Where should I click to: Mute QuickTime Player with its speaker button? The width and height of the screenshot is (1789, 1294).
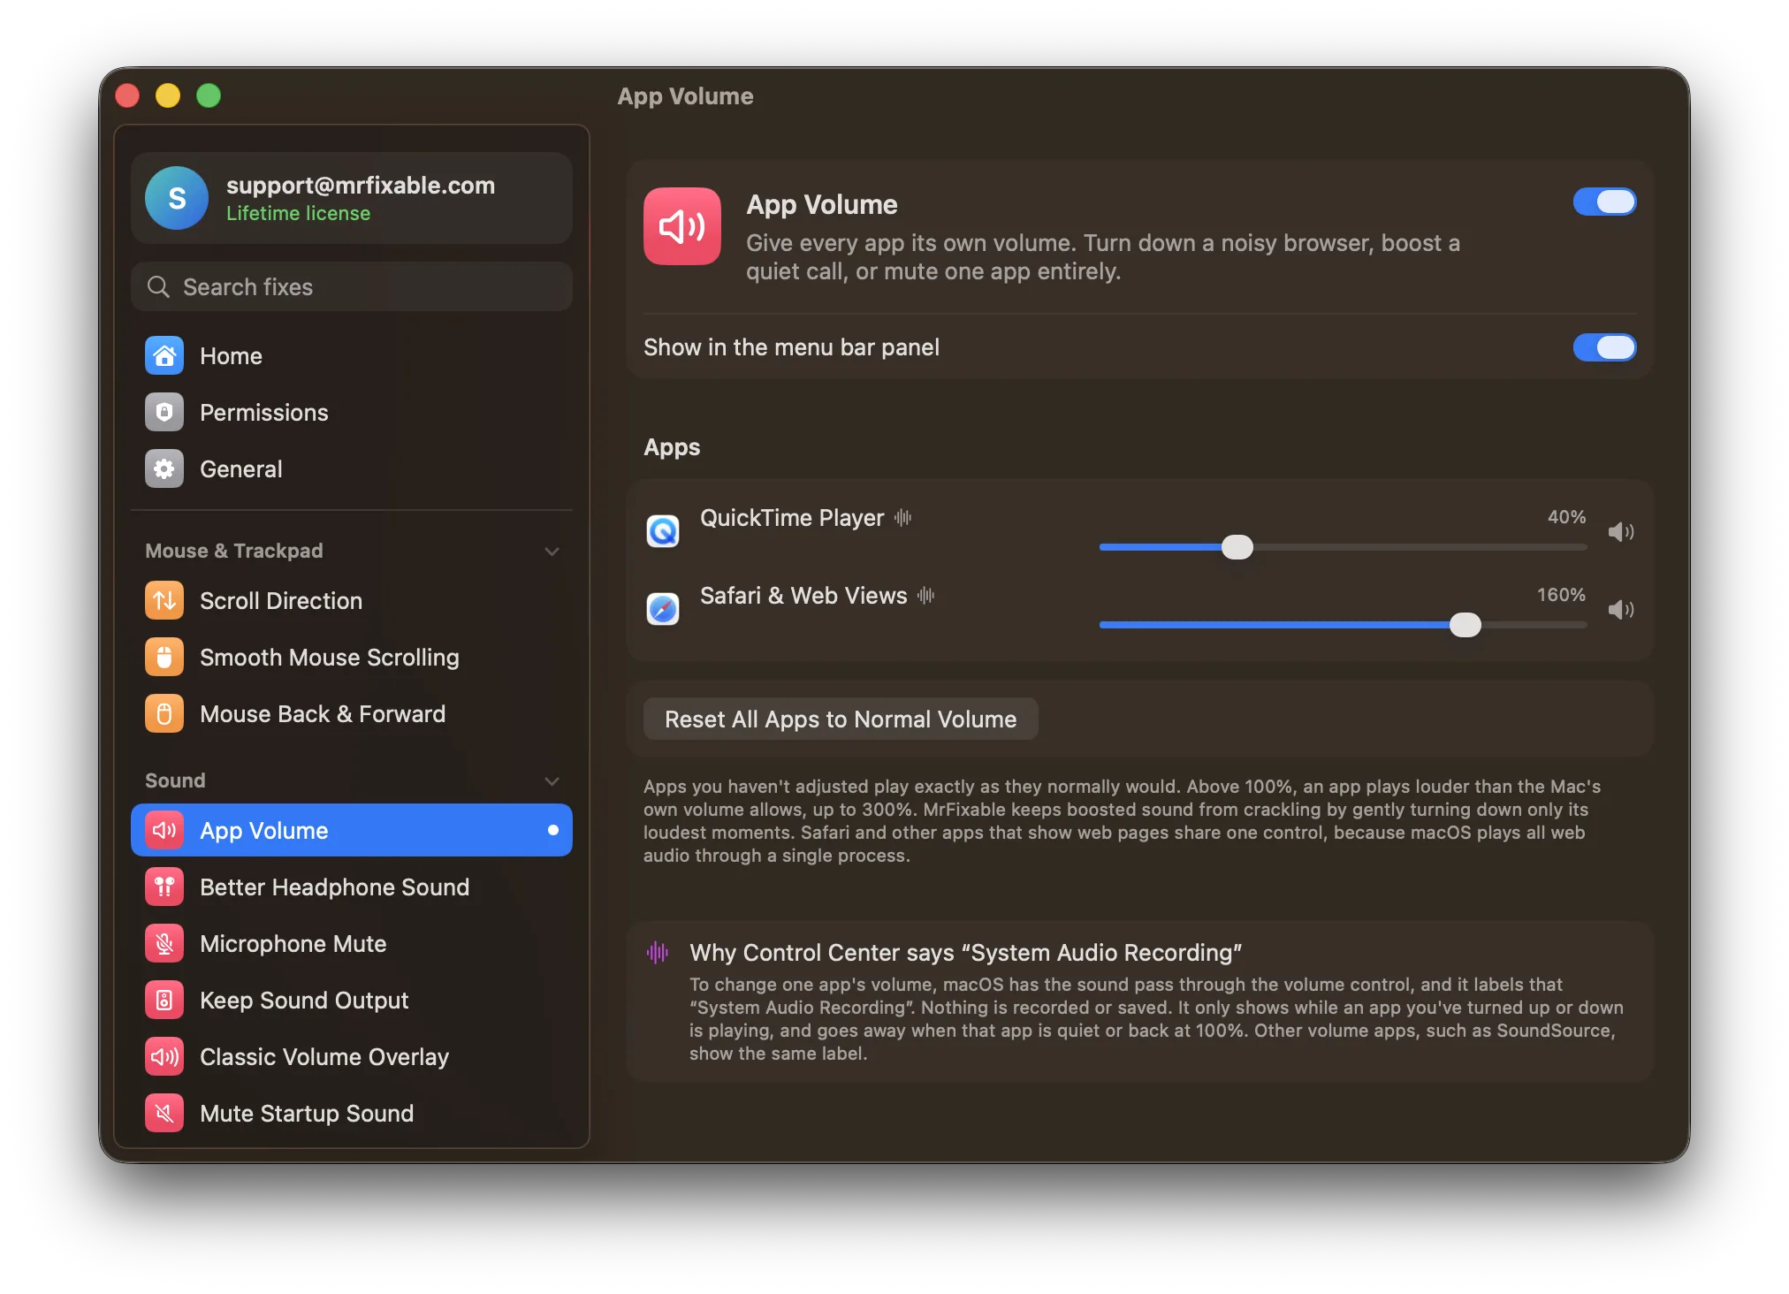click(x=1620, y=532)
